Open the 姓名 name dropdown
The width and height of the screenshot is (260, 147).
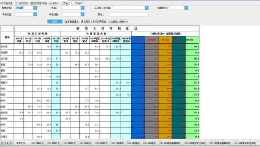click(x=82, y=8)
